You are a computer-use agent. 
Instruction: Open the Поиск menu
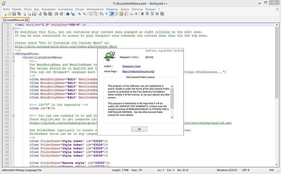pyautogui.click(x=28, y=9)
